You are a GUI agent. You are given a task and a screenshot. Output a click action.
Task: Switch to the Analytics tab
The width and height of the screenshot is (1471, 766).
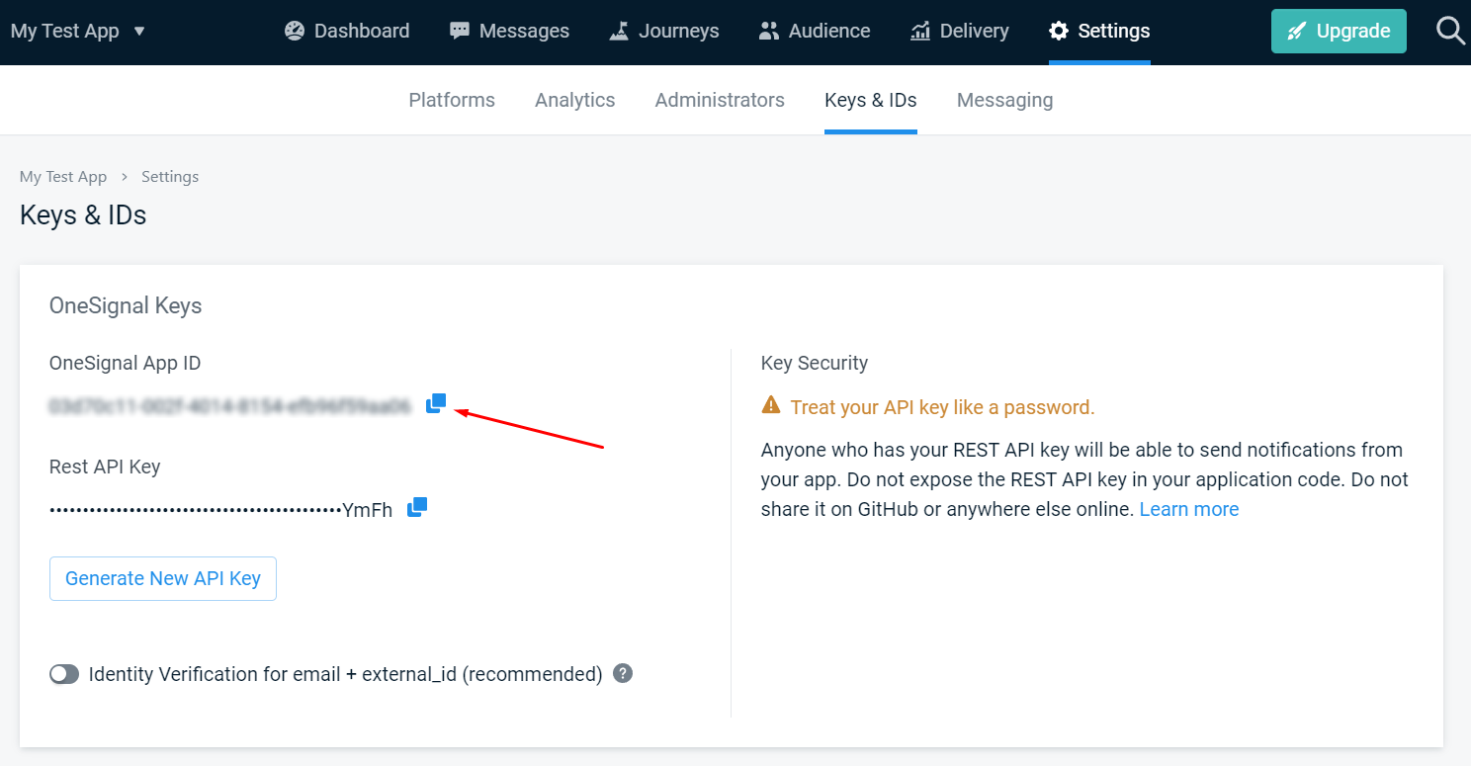pos(575,100)
